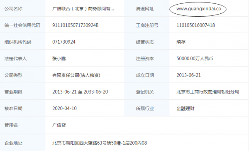Open the www.guangxindai.co website link
Viewport: 249px width, 151px height.
199,9
